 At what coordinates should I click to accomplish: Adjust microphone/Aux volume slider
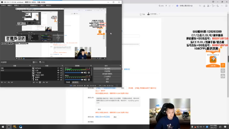(74, 72)
